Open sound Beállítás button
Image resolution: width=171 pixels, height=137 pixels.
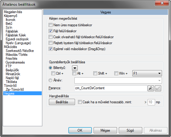(x=62, y=102)
